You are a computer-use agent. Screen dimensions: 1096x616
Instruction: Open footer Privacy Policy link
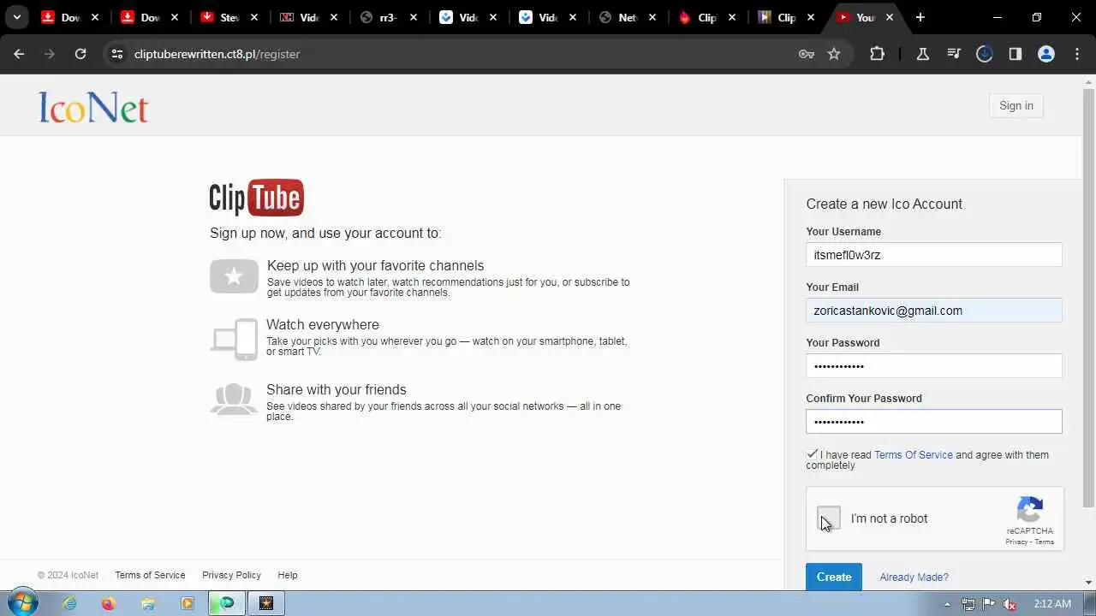pos(231,575)
